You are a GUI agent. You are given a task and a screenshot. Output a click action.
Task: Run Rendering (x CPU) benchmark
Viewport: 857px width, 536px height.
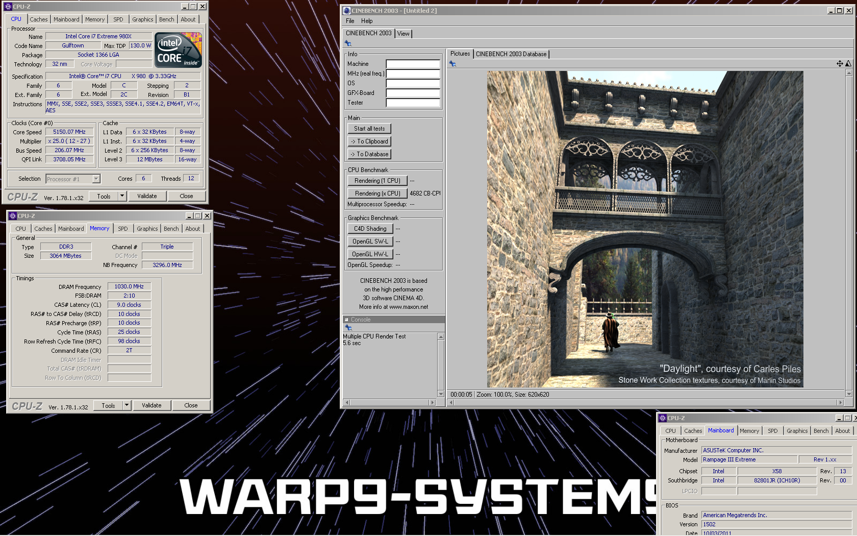377,193
